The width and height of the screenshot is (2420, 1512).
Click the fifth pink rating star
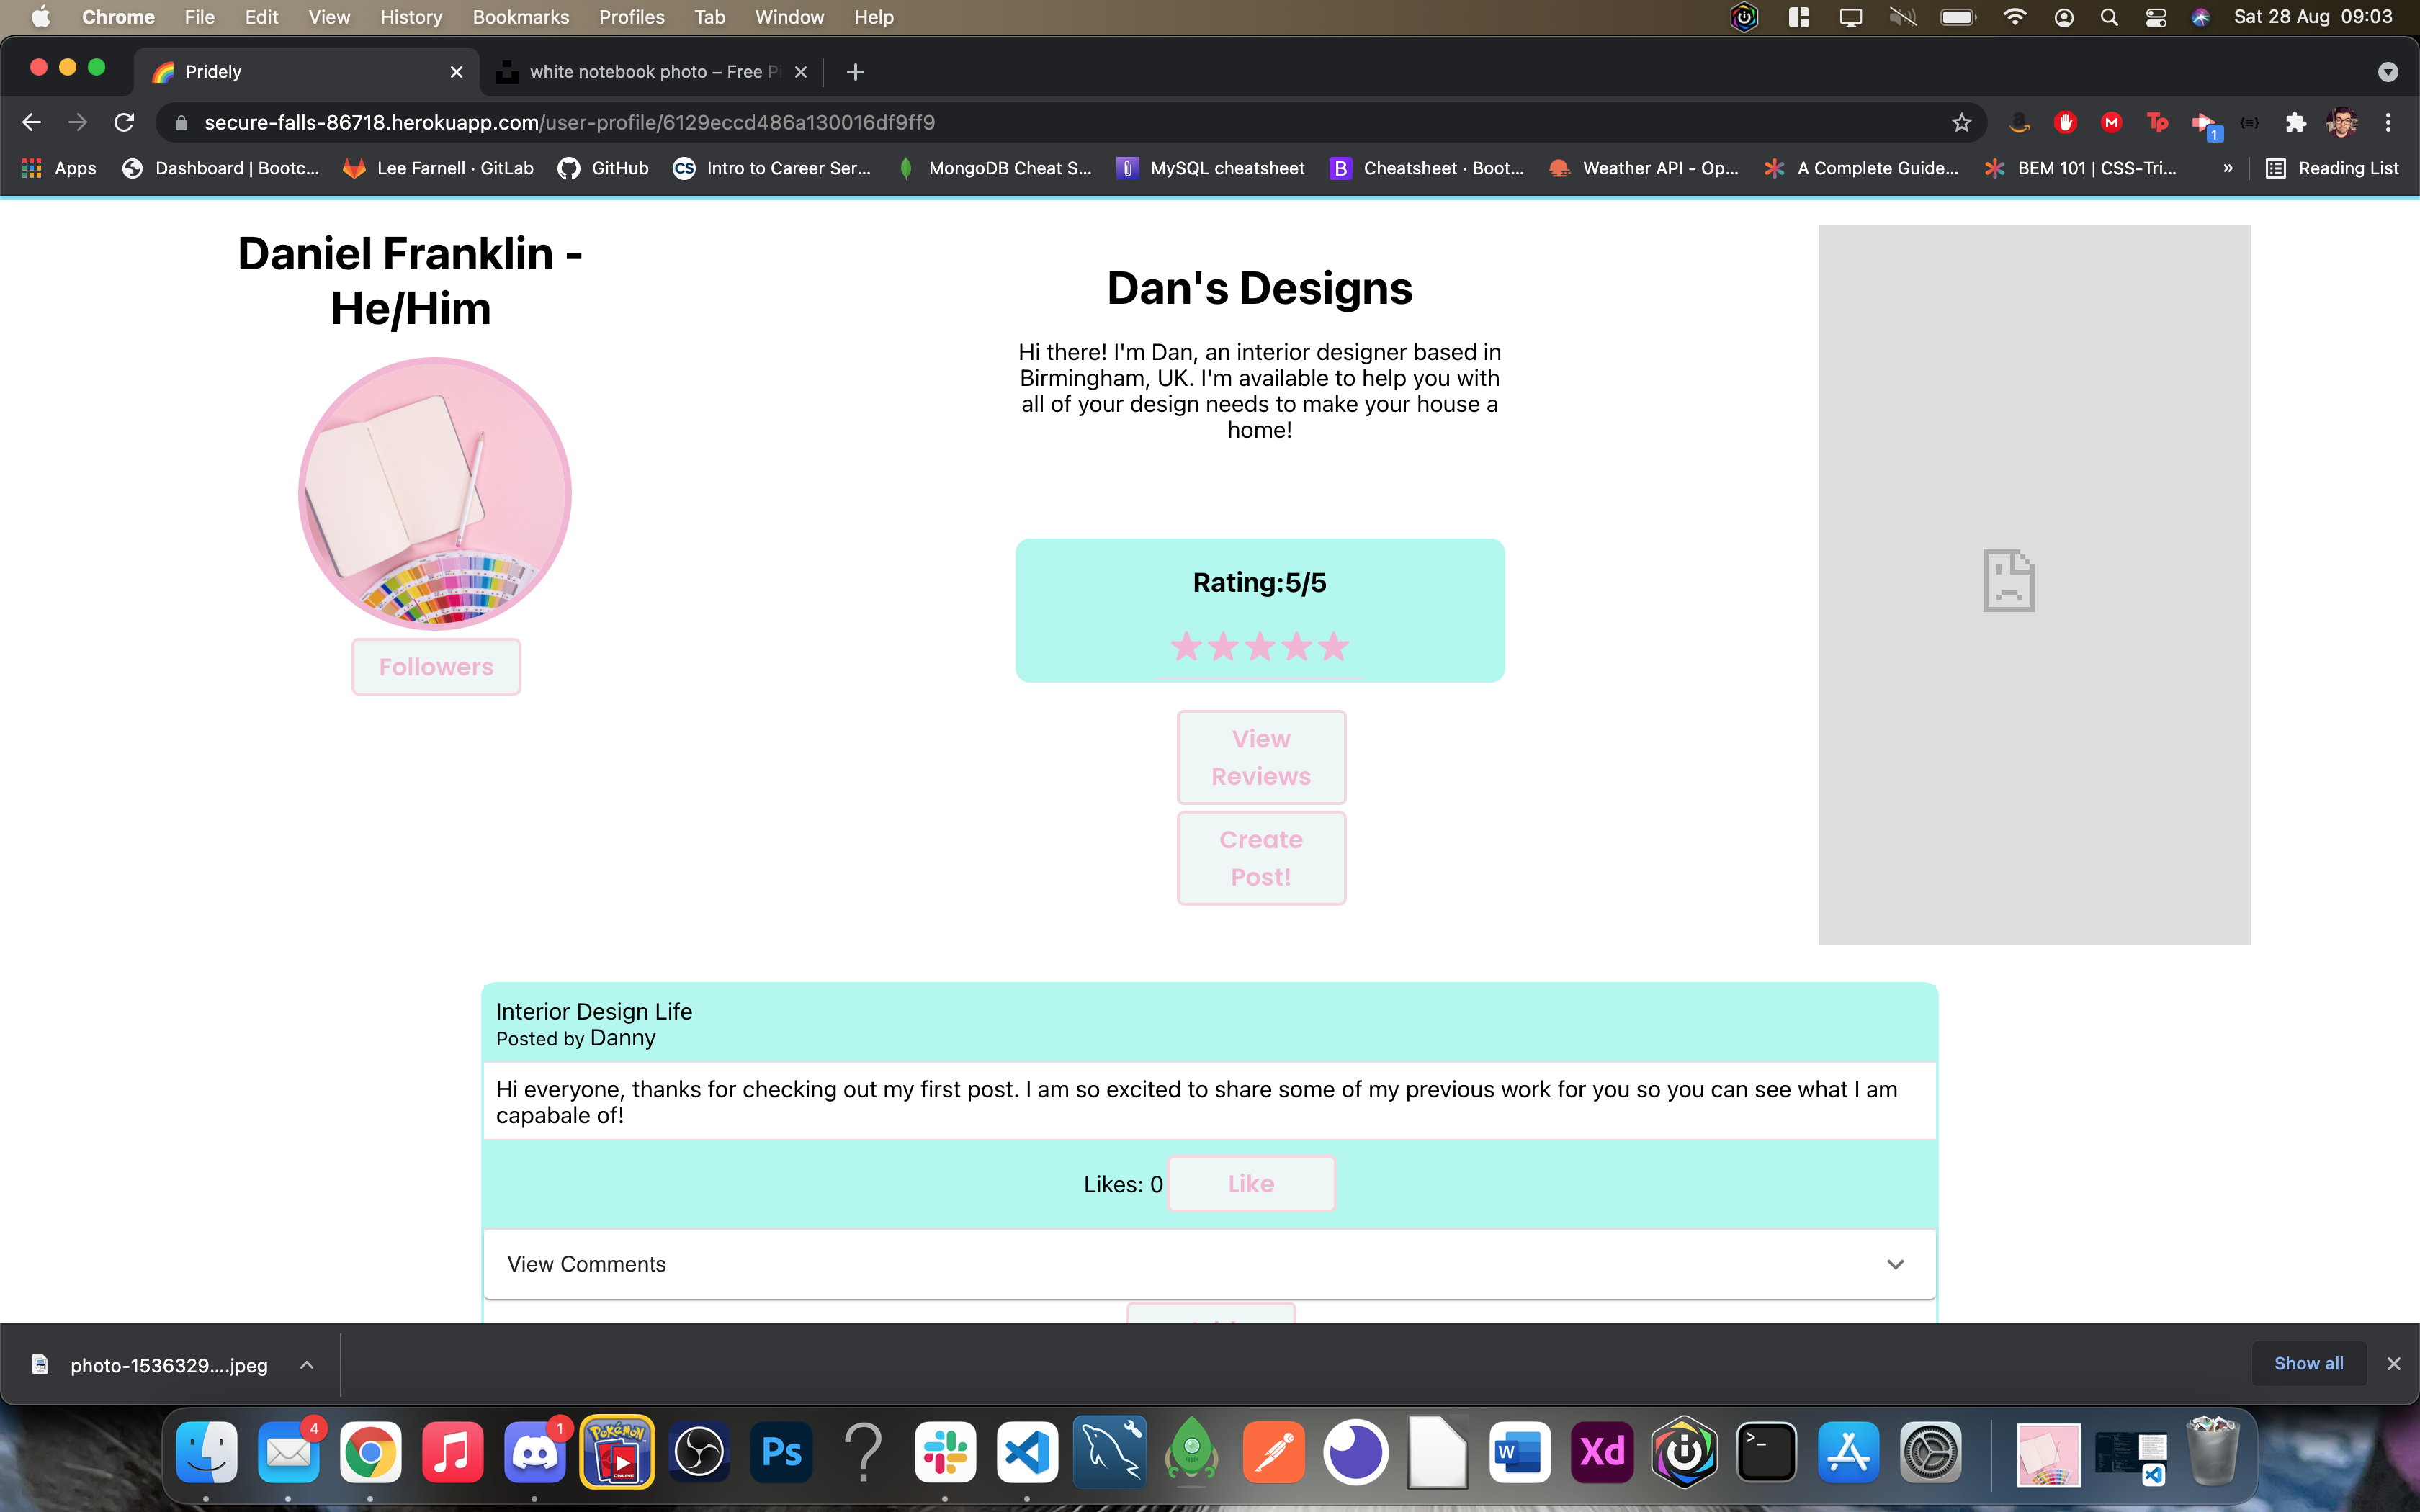[x=1333, y=647]
